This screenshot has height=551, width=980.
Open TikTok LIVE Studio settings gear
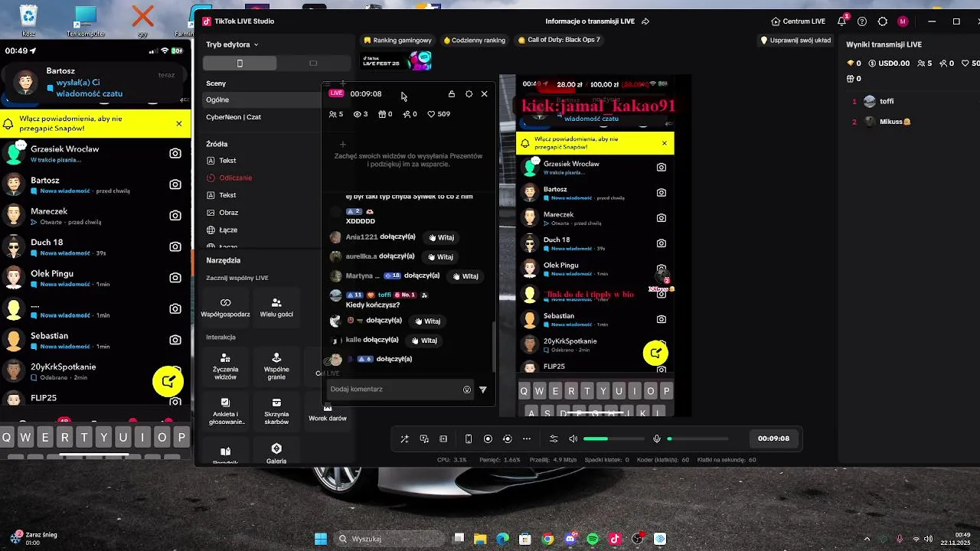coord(883,21)
